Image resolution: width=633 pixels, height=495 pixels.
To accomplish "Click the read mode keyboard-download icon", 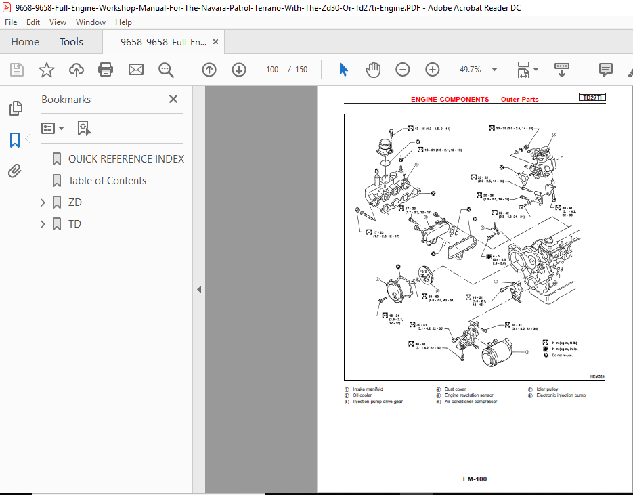I will [561, 70].
